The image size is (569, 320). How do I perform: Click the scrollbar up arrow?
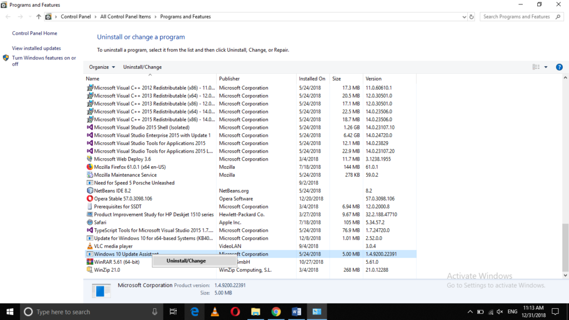[565, 78]
